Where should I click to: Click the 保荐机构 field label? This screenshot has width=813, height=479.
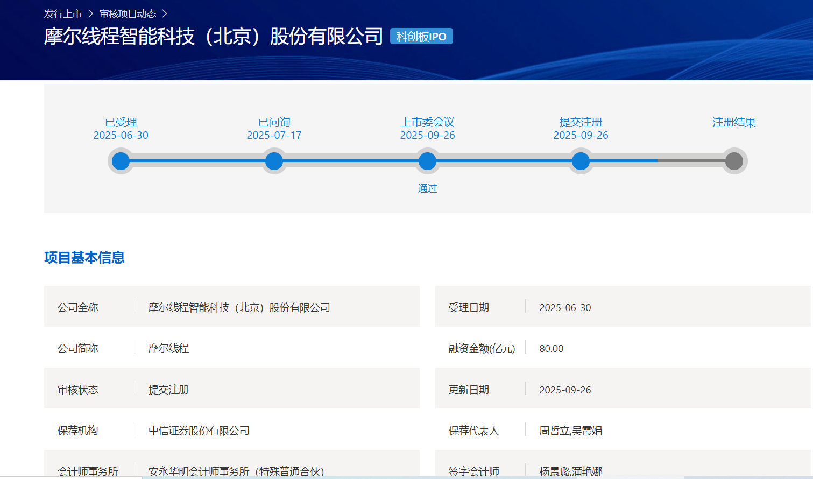(x=78, y=431)
